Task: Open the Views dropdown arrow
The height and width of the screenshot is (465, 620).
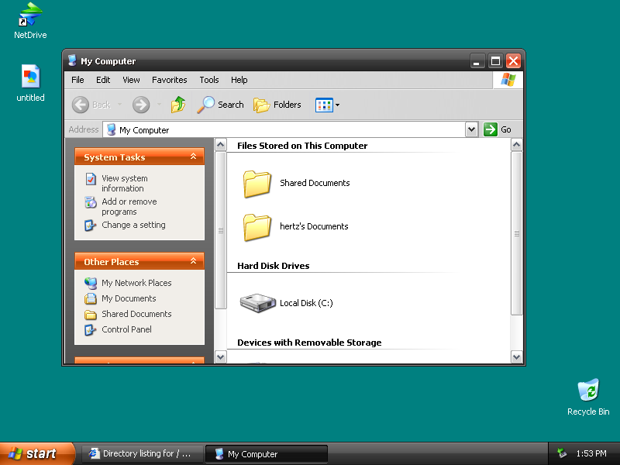Action: pos(337,105)
